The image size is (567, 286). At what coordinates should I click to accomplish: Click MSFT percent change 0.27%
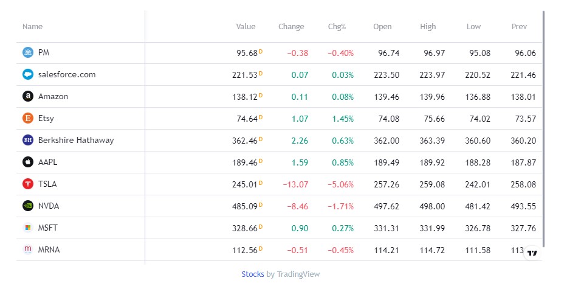[x=343, y=228]
